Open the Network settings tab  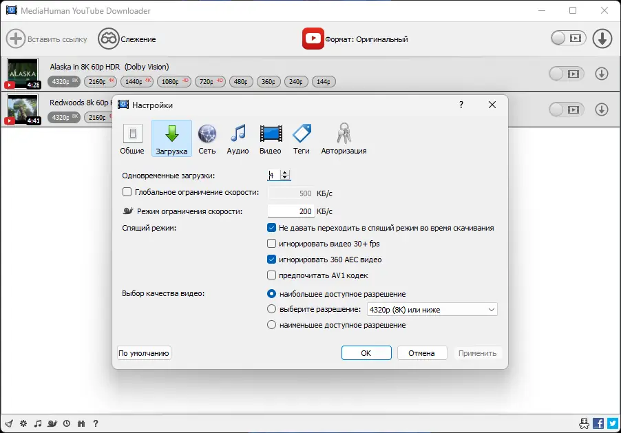pyautogui.click(x=207, y=138)
